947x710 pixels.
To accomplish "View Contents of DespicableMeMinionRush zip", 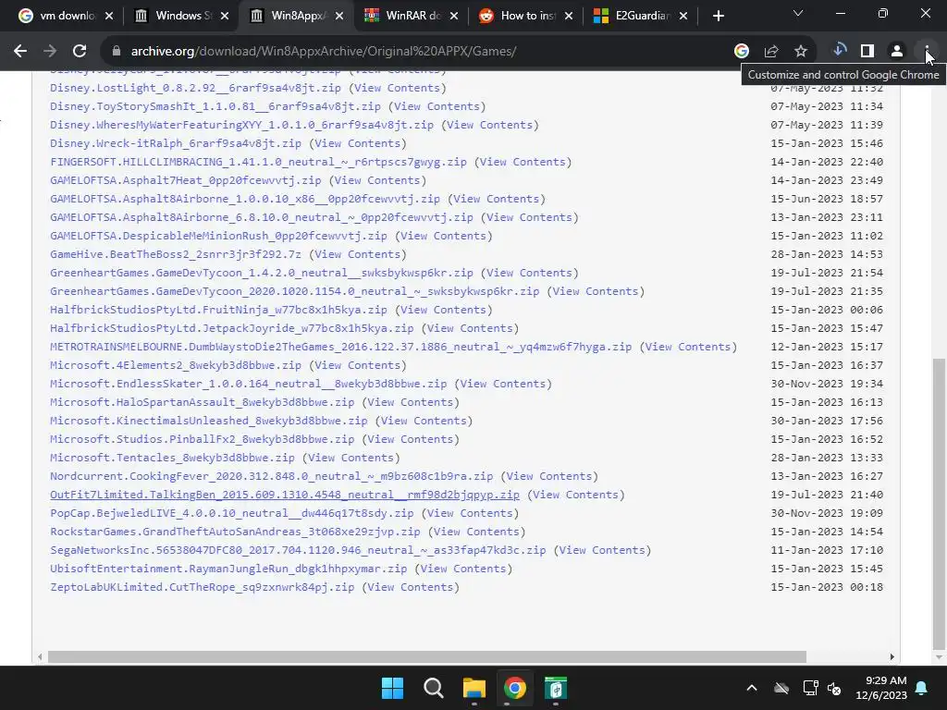I will pyautogui.click(x=444, y=236).
